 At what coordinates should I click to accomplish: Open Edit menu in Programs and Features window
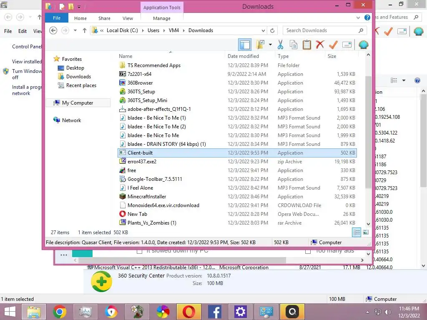coord(23,31)
